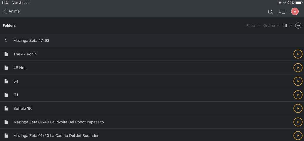Open the Ordina sort dropdown
The width and height of the screenshot is (304, 141).
tap(271, 26)
